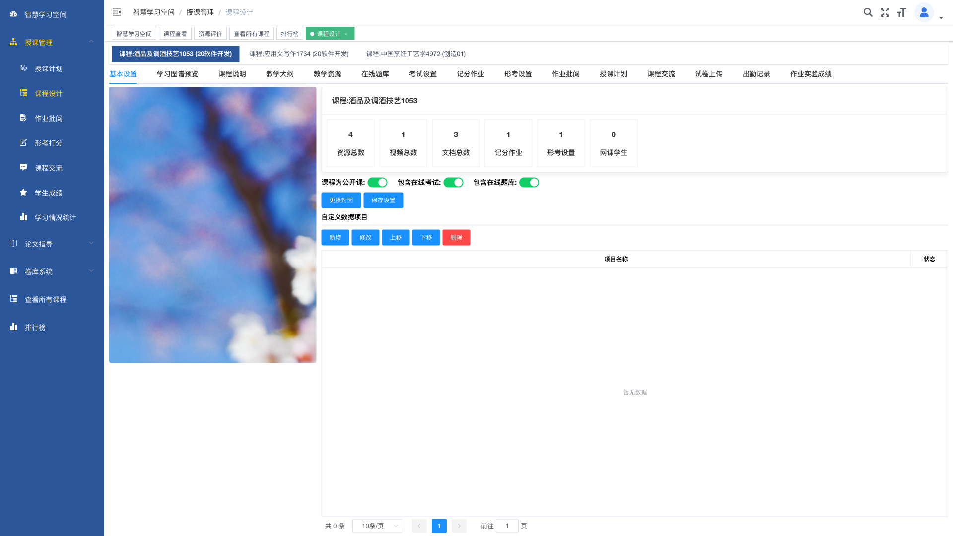Click the red 删除 button
953x536 pixels.
click(x=456, y=237)
